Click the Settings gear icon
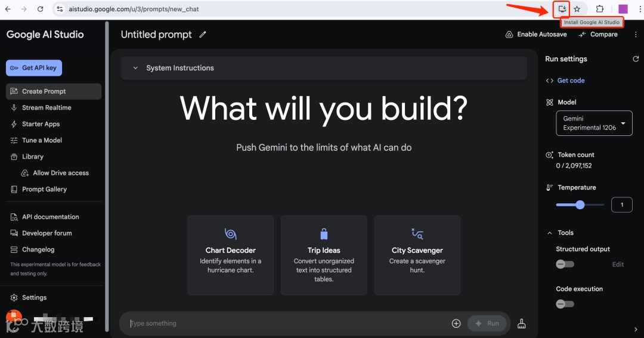Viewport: 644px width, 338px height. (14, 297)
